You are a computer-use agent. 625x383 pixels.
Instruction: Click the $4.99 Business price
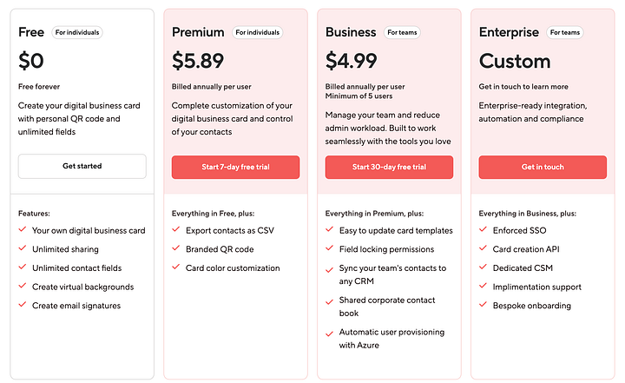click(x=352, y=61)
